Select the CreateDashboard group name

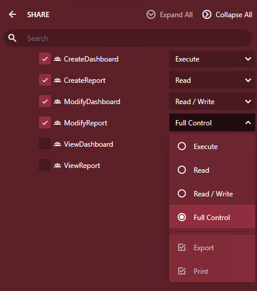tap(91, 59)
